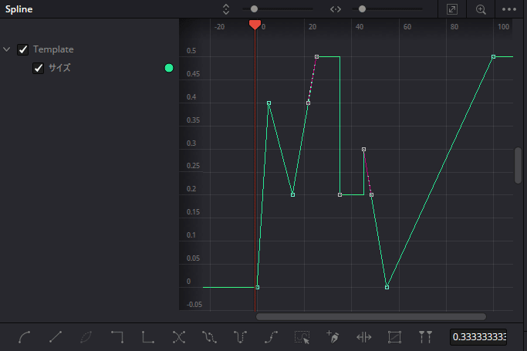Click the vertical scrollbar beside the graph

(518, 165)
